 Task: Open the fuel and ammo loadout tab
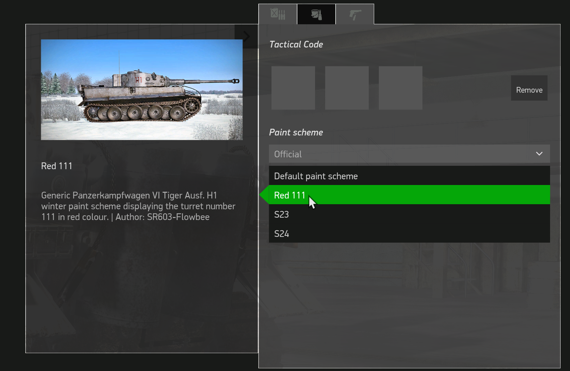(x=278, y=14)
